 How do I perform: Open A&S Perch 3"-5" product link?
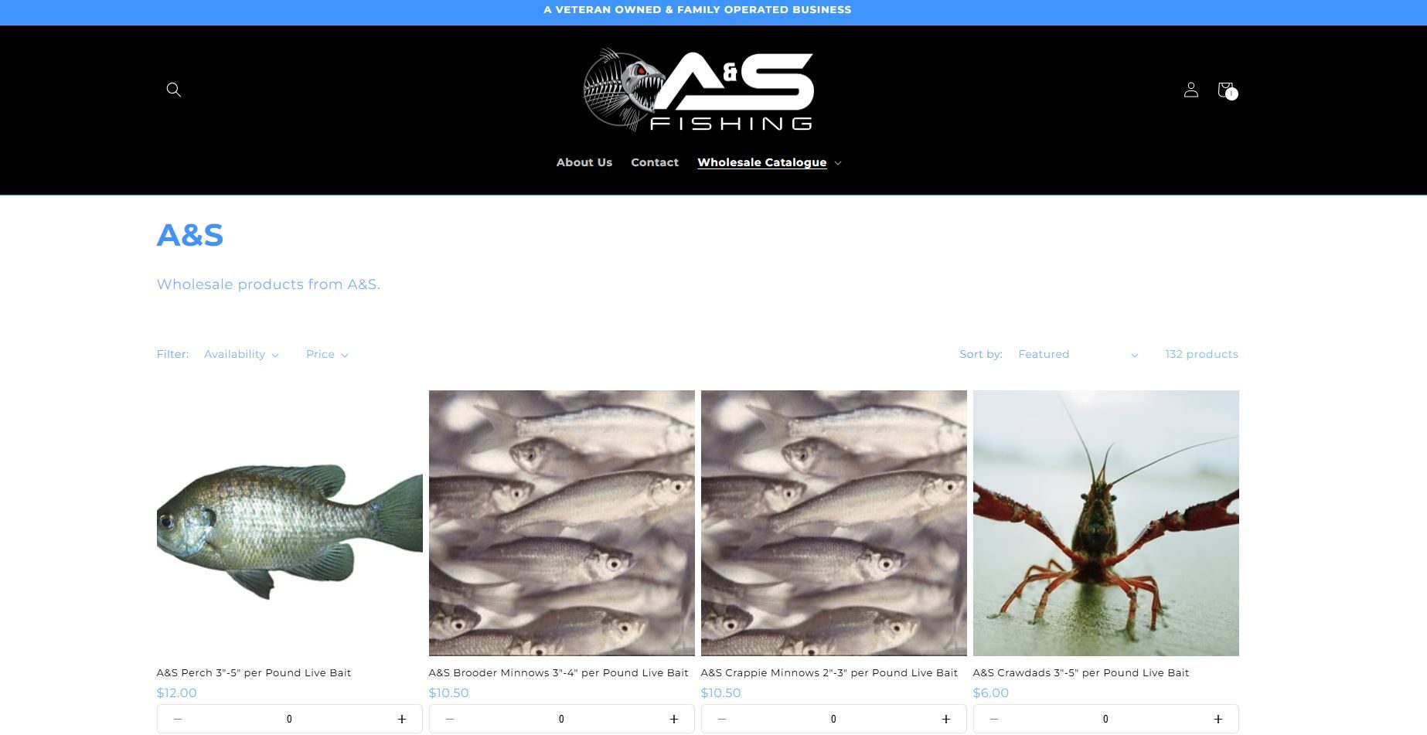coord(254,672)
